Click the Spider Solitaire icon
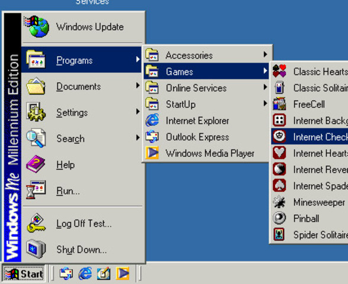This screenshot has height=284, width=348. (279, 234)
